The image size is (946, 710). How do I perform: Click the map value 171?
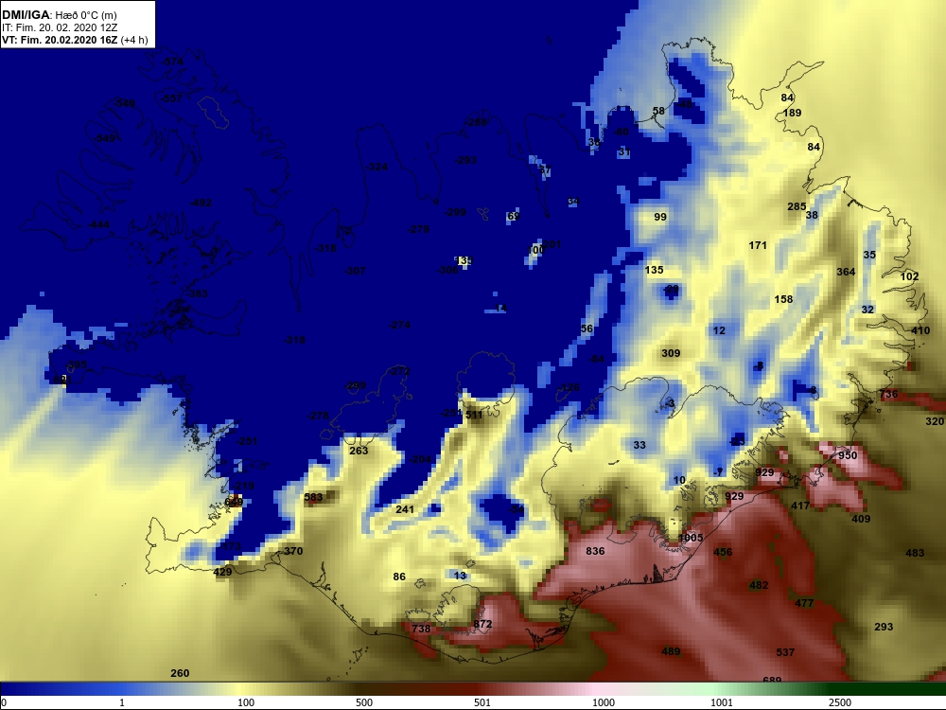pos(758,245)
